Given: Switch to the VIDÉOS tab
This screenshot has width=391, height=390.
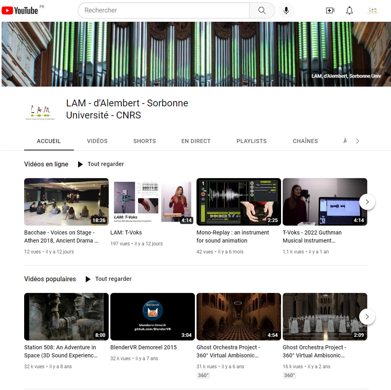Looking at the screenshot, I should tap(97, 141).
